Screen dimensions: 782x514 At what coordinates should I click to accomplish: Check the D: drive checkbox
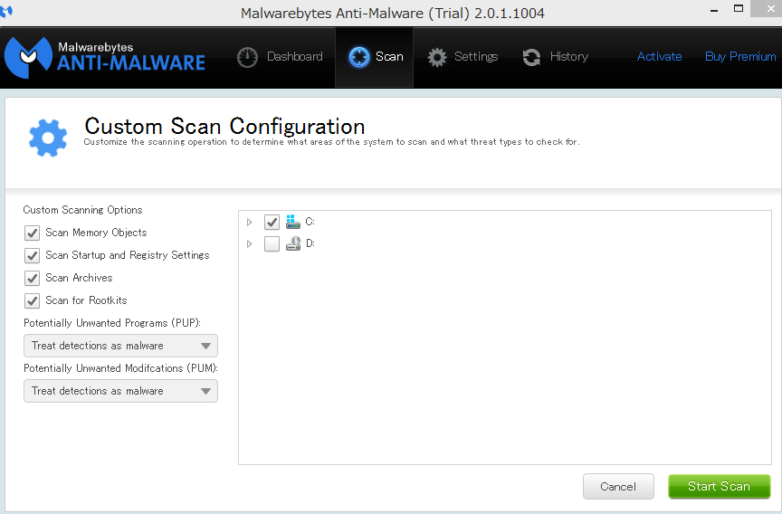click(x=272, y=243)
